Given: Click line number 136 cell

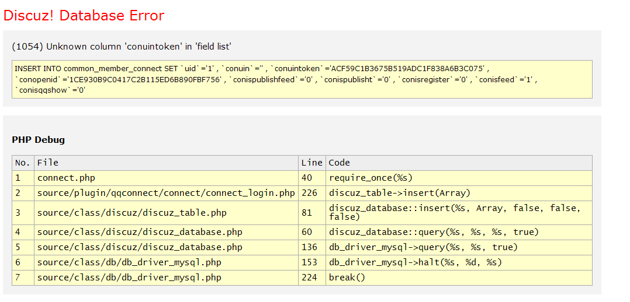Looking at the screenshot, I should pos(309,247).
